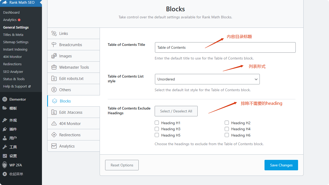Click the Edit robots.txt file icon

pyautogui.click(x=54, y=78)
